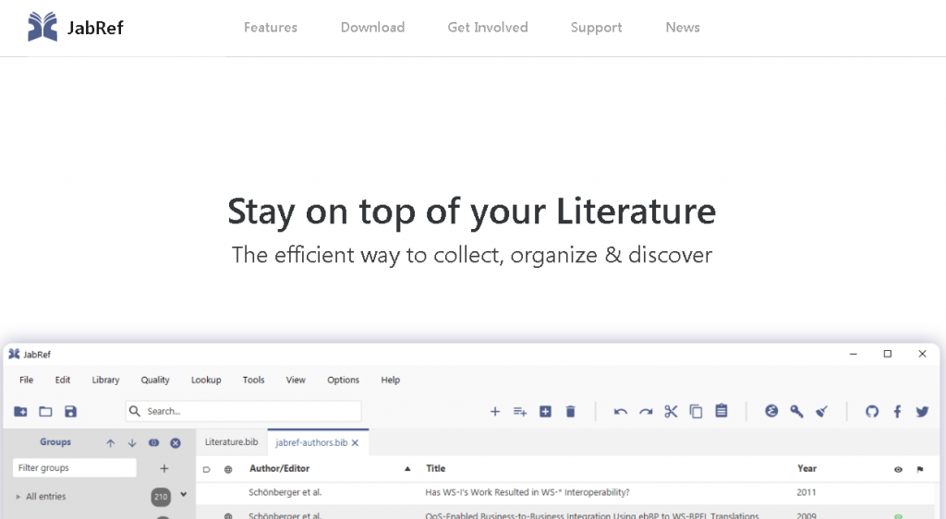Screen dimensions: 946x519
Task: Expand the All entries group arrow
Action: pos(18,497)
